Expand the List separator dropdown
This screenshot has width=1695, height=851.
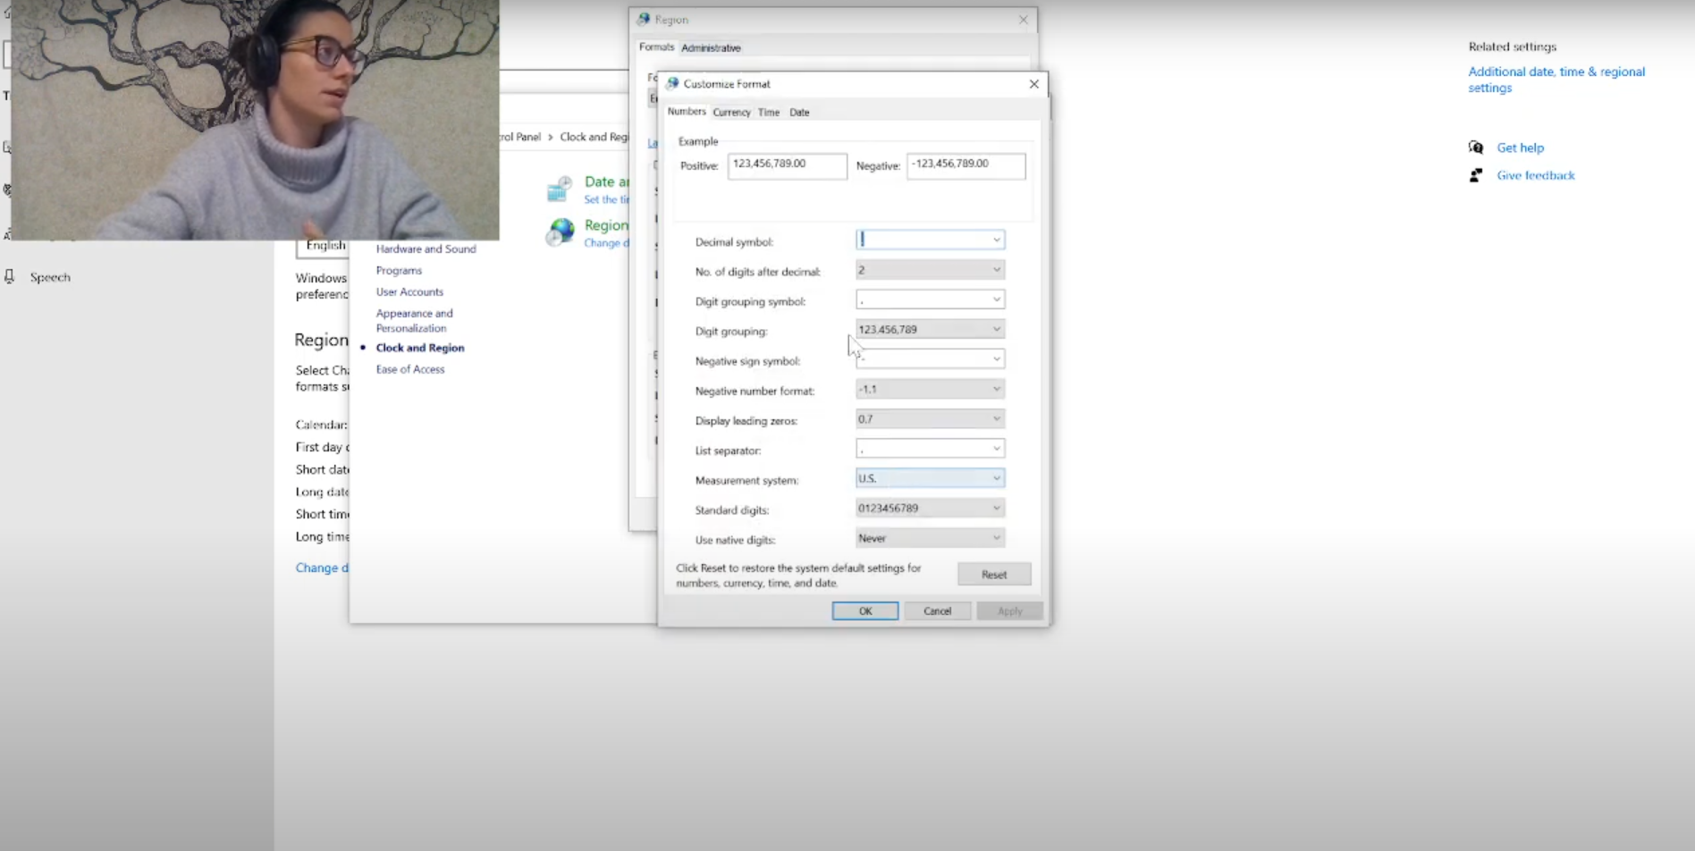pyautogui.click(x=930, y=449)
